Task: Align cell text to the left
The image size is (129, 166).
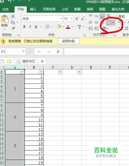Action: (91, 22)
